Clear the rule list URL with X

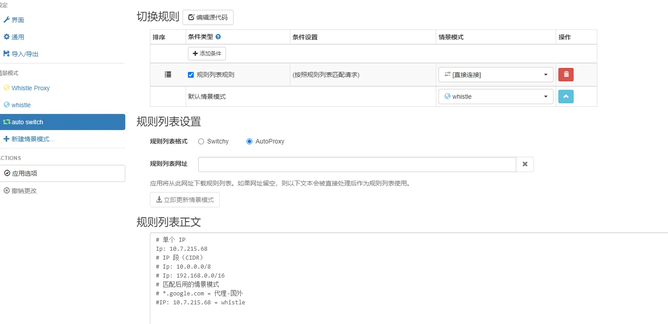(525, 164)
